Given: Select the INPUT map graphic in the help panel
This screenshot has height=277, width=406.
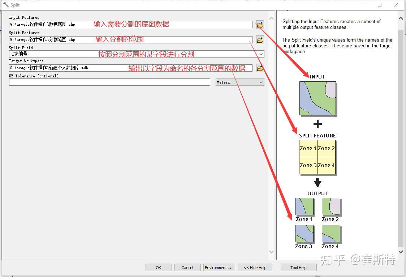Looking at the screenshot, I should (x=317, y=98).
